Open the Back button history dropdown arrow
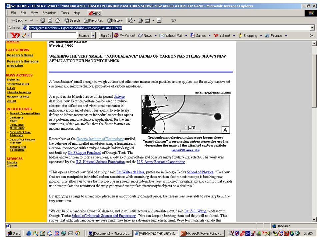Screen dimensions: 320x240 pyautogui.click(x=26, y=20)
